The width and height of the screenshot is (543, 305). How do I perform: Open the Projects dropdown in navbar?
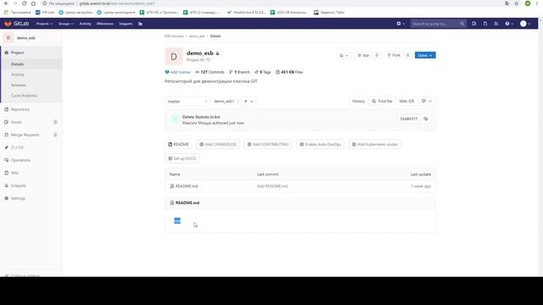44,24
